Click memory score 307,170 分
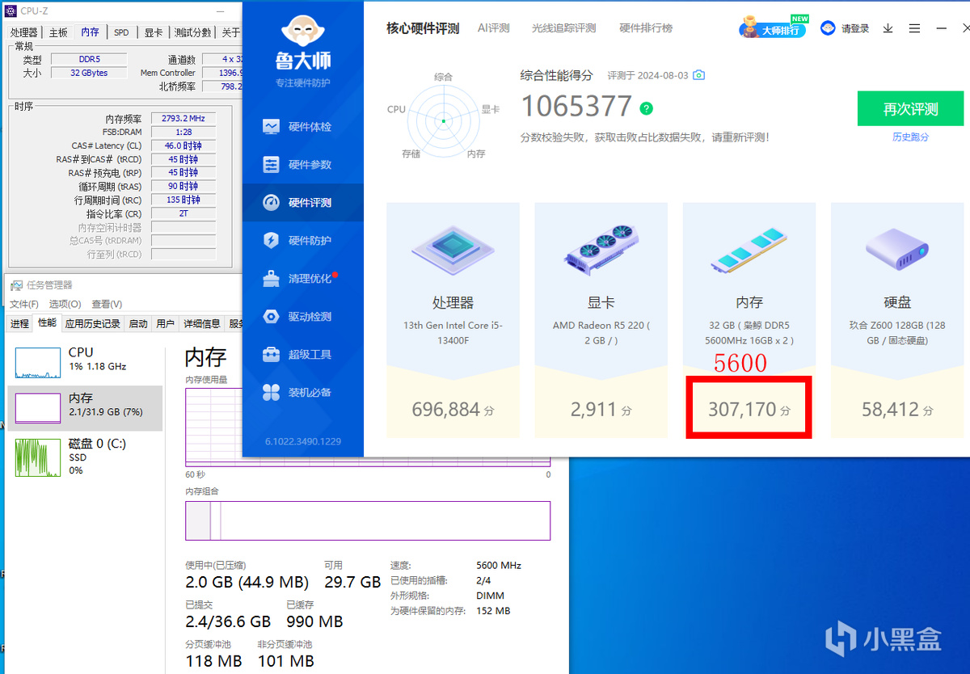 749,410
